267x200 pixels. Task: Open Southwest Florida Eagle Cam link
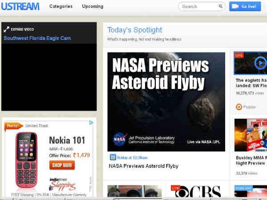pyautogui.click(x=37, y=38)
